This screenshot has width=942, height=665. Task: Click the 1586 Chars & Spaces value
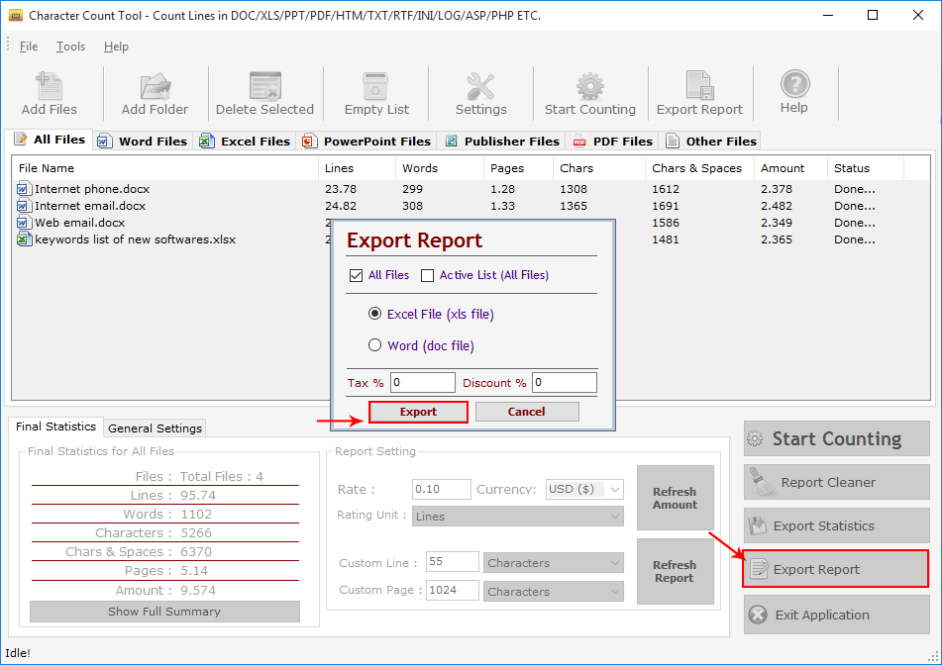point(666,222)
